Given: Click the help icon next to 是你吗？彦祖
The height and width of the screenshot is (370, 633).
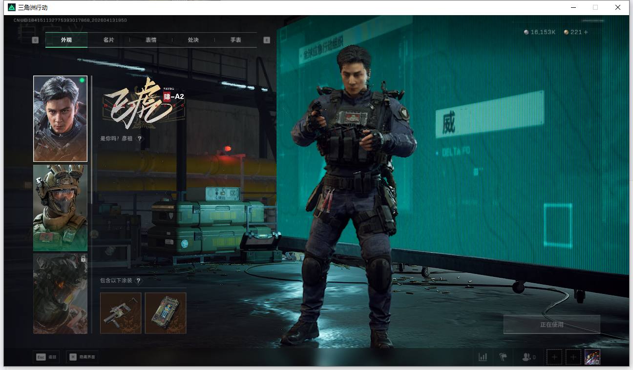Looking at the screenshot, I should click(140, 139).
